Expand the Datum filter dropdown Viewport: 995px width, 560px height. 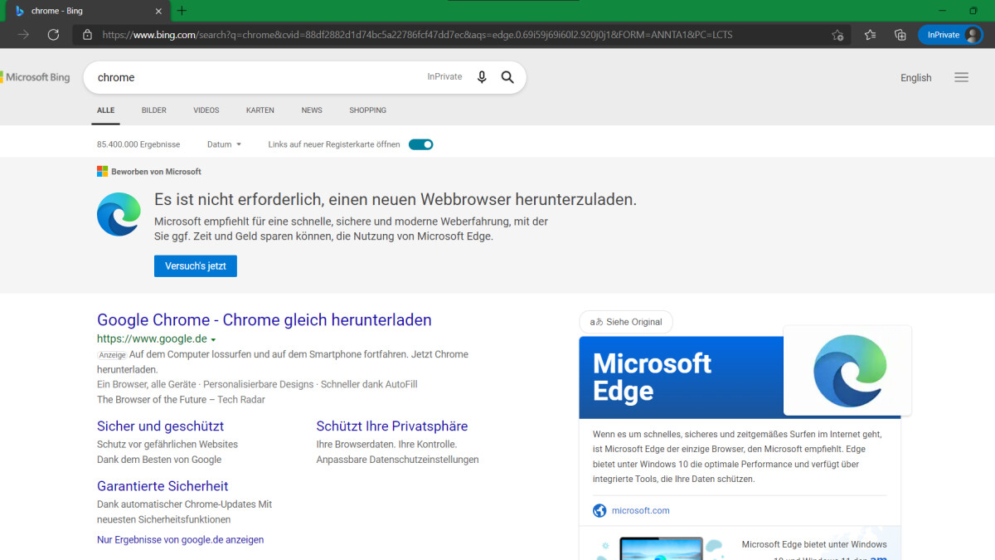click(x=224, y=144)
